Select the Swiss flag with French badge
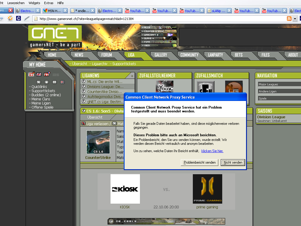Viewport: 301px width, 226px height. 47,74
